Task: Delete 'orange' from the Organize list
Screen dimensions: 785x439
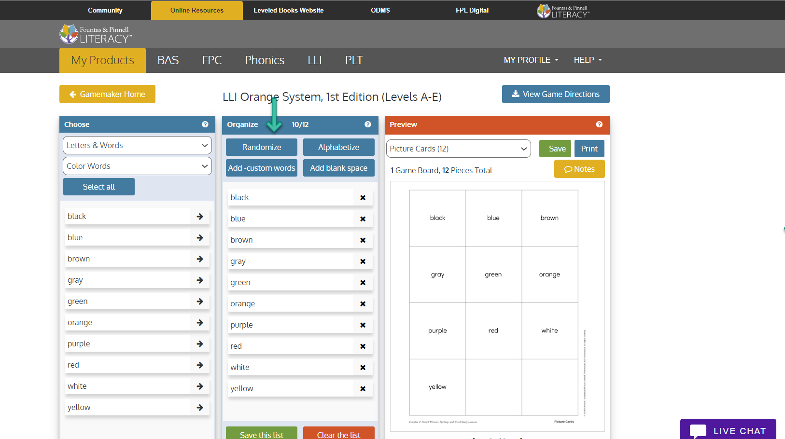Action: click(x=363, y=303)
